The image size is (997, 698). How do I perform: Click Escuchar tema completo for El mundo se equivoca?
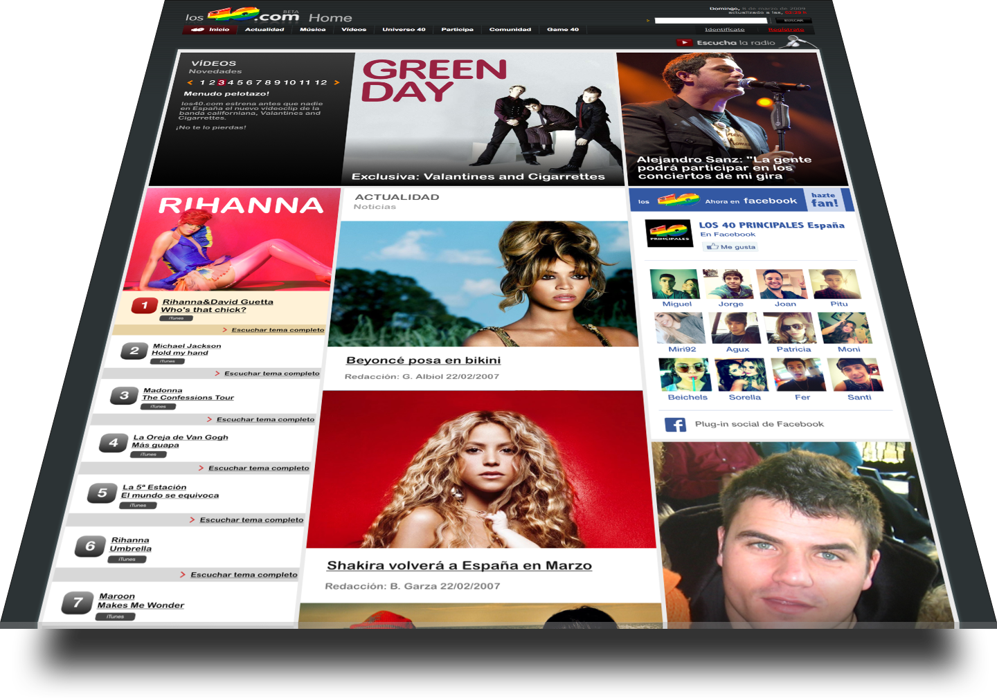pos(251,520)
